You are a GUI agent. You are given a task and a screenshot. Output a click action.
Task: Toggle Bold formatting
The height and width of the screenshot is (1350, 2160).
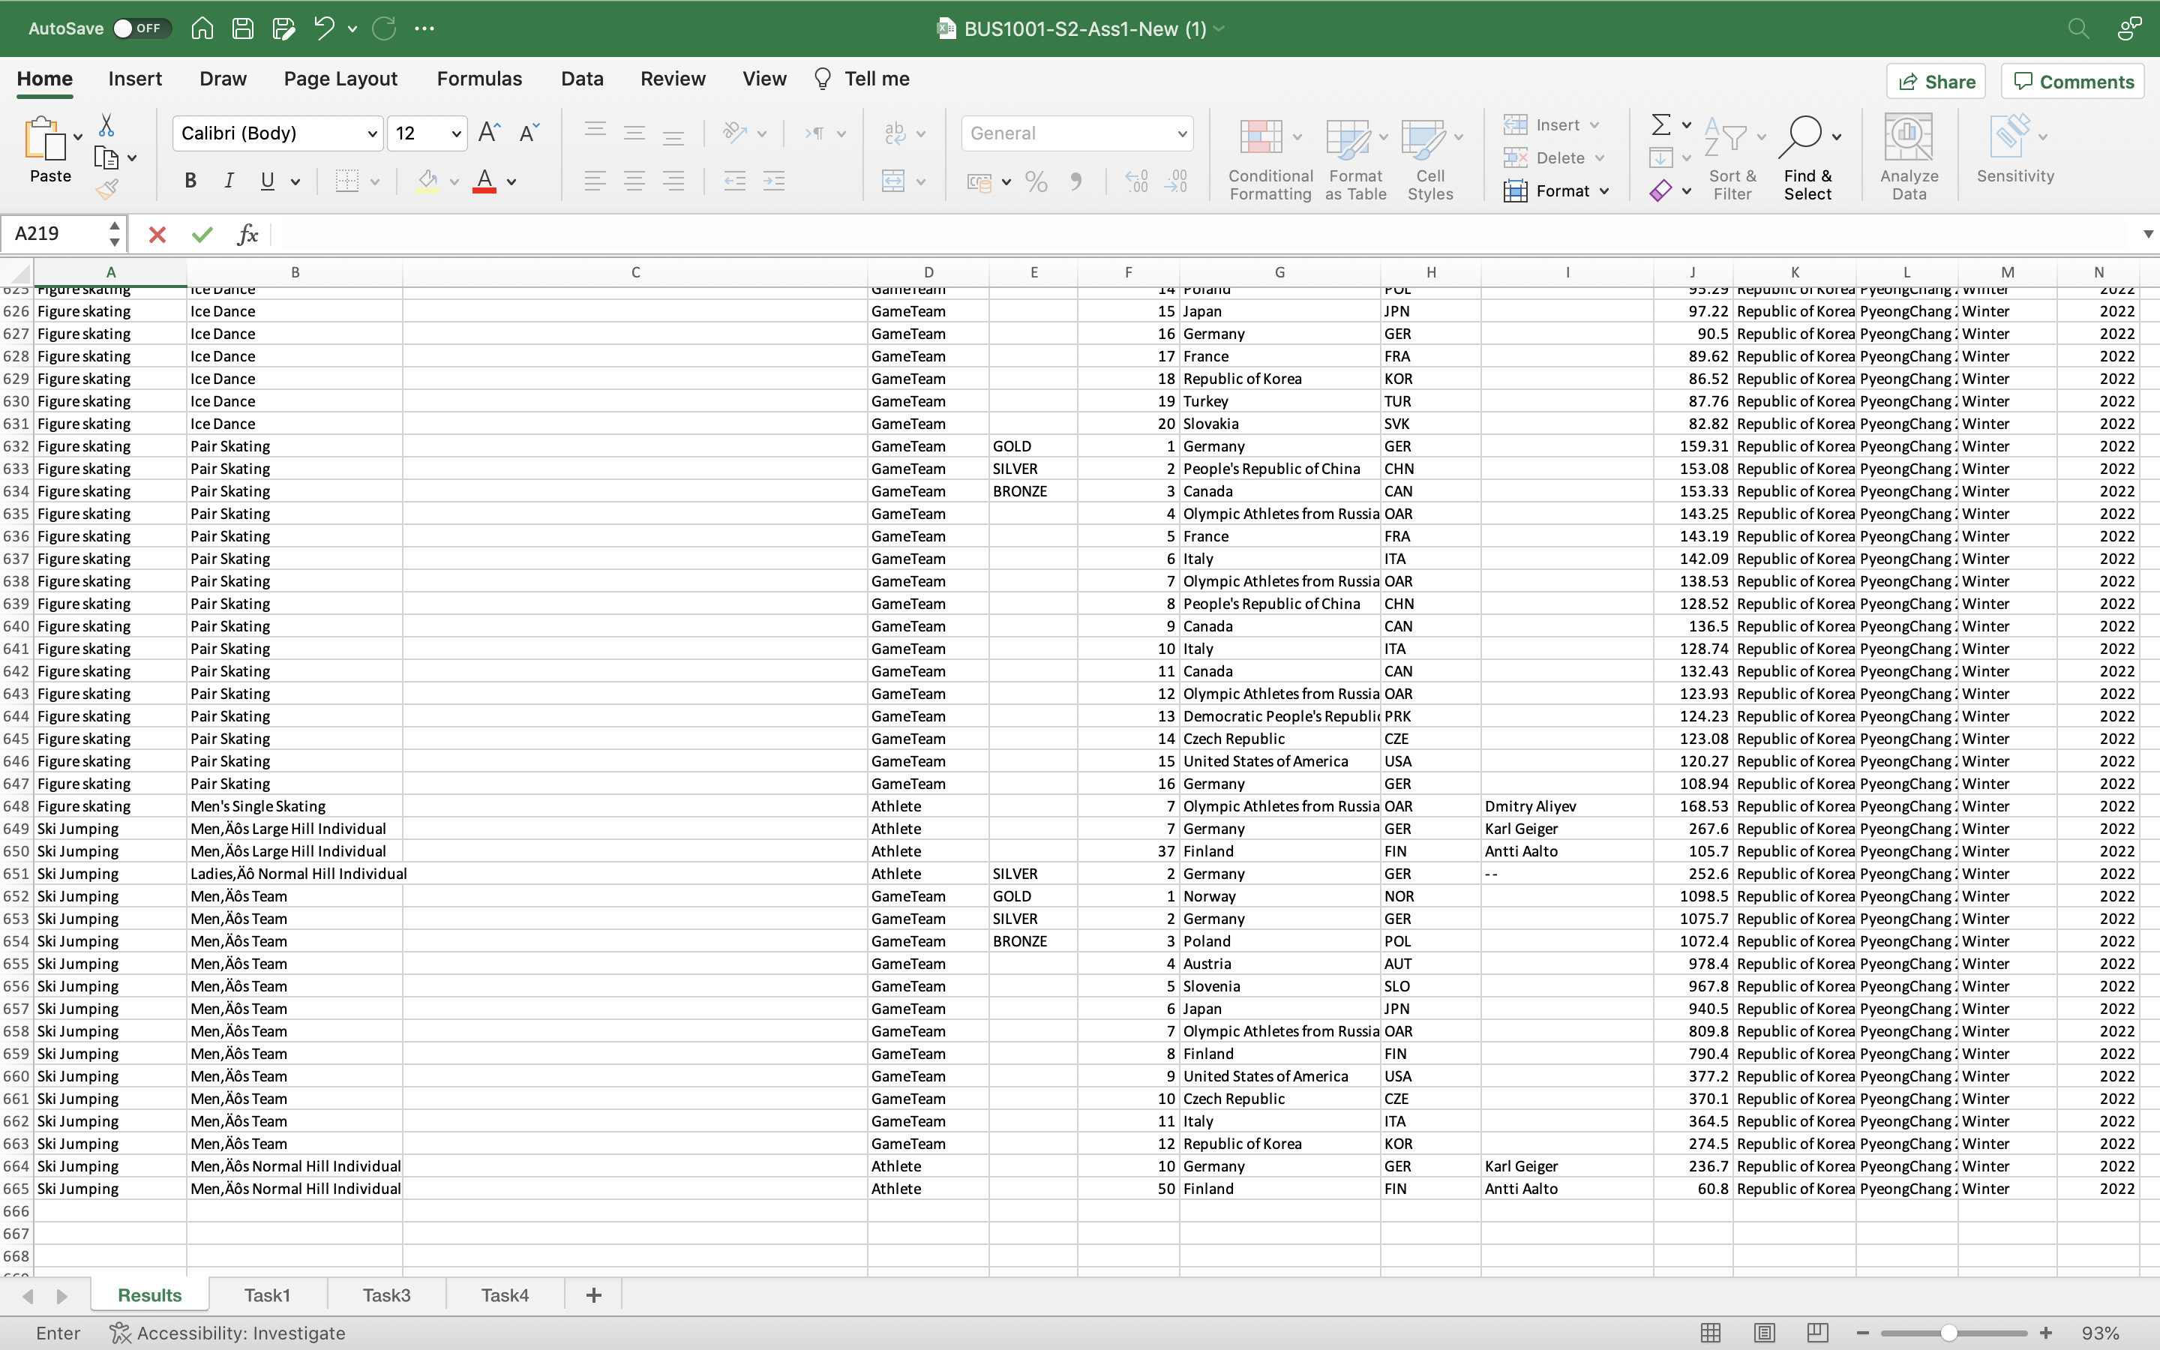190,181
